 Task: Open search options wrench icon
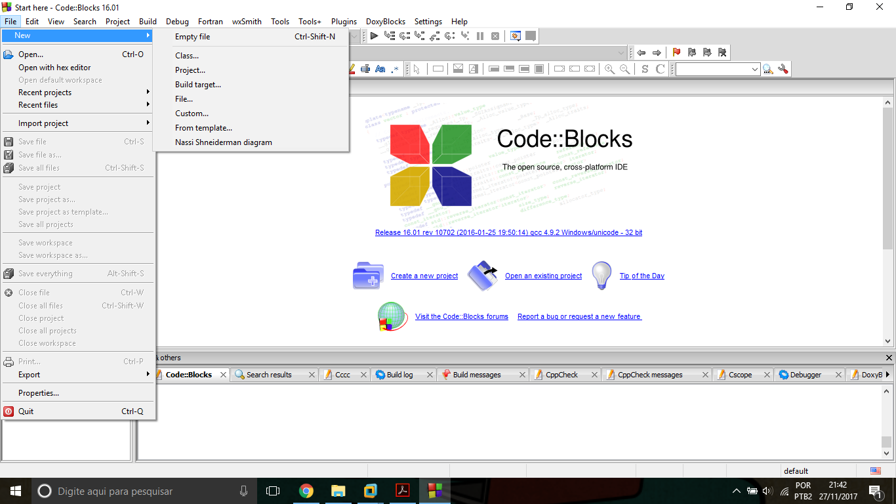[x=783, y=69]
